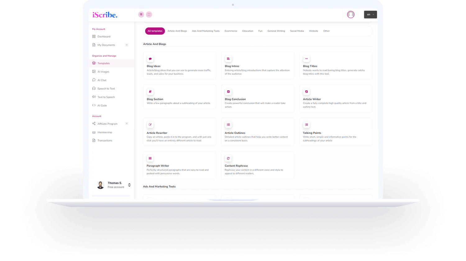Open the en language dropdown

click(370, 14)
